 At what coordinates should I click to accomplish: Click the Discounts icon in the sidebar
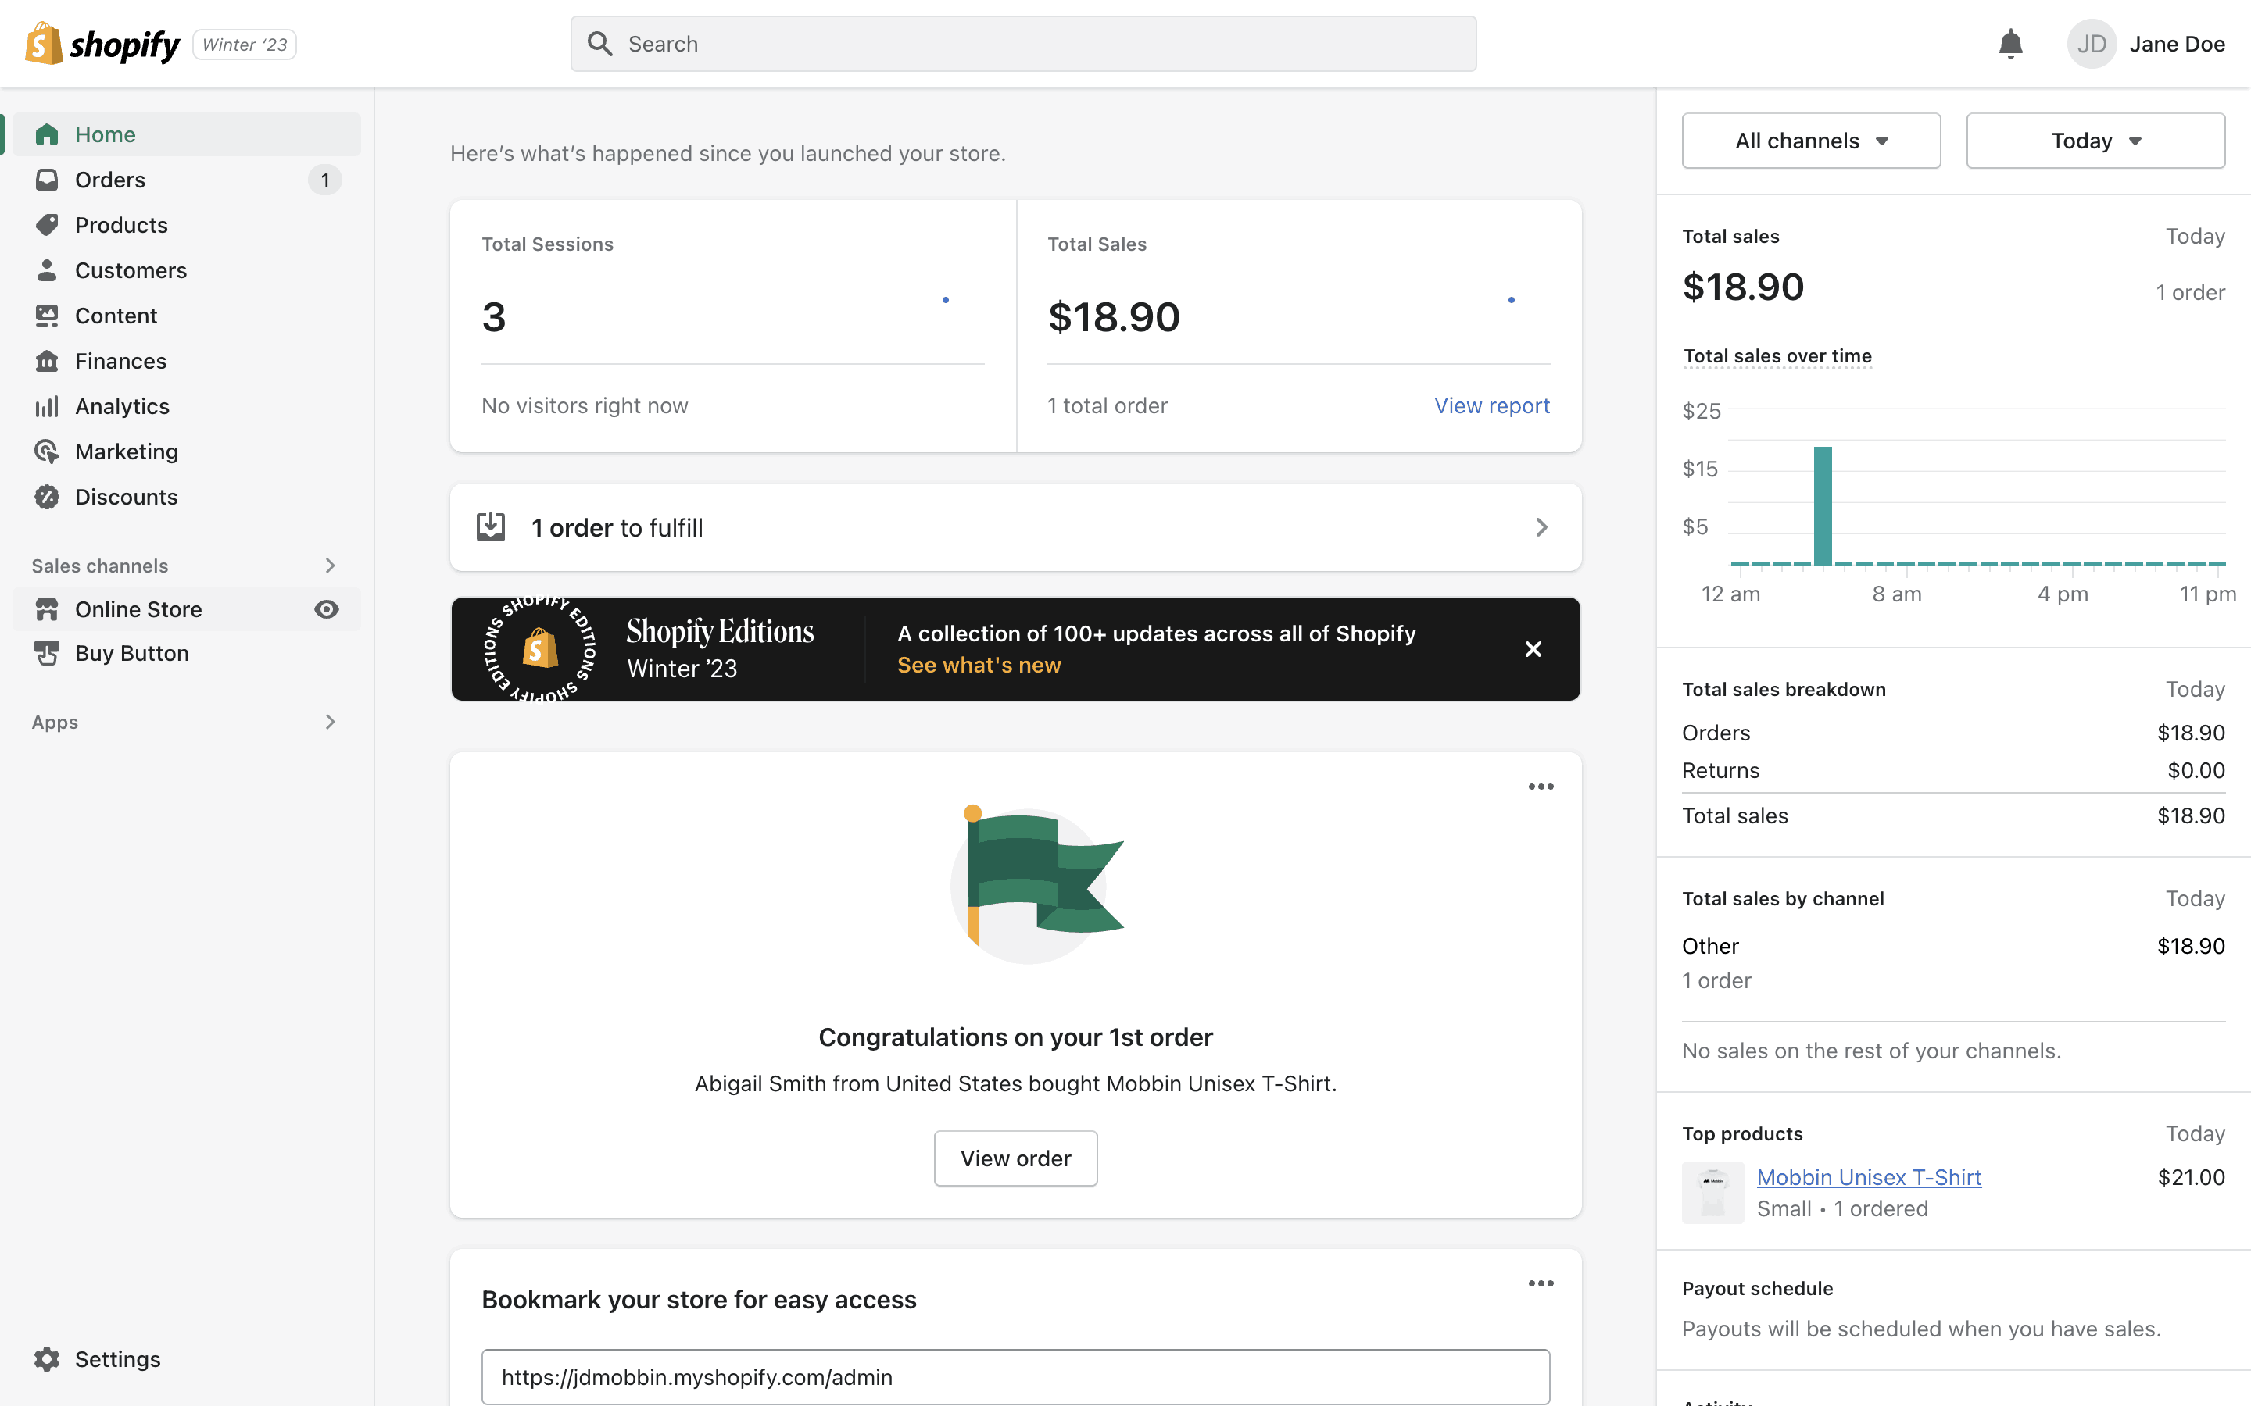tap(47, 497)
